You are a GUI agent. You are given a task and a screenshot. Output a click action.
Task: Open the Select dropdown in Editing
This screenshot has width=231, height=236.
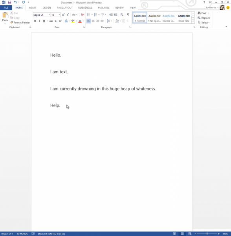coord(203,22)
